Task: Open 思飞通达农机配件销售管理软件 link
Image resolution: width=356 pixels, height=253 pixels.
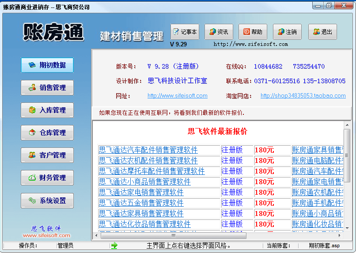Action: coord(148,161)
